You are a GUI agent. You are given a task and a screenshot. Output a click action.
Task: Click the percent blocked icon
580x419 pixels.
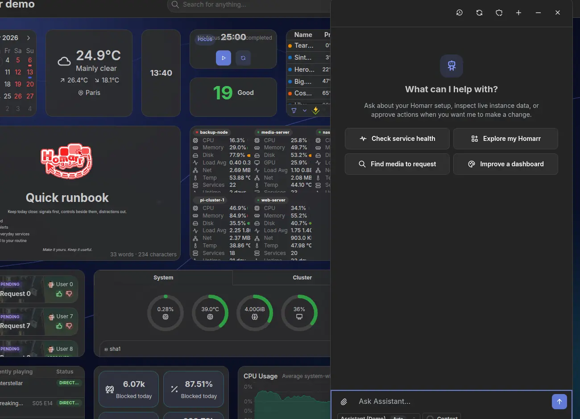point(174,389)
